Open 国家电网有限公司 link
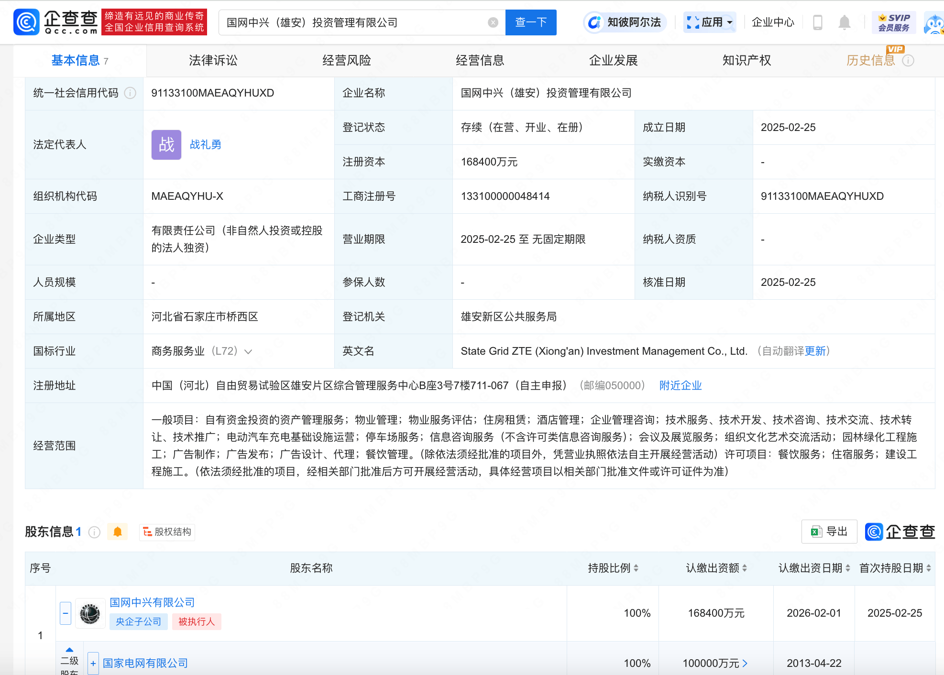The image size is (944, 675). [x=145, y=664]
